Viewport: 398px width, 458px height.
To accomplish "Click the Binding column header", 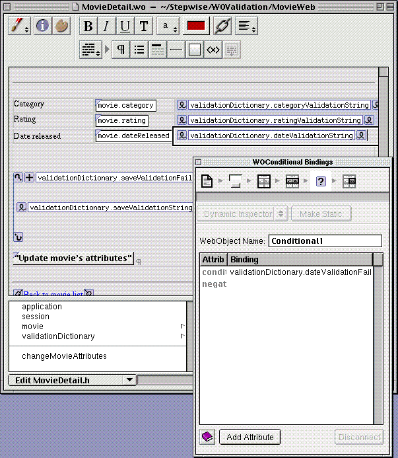I will click(300, 259).
